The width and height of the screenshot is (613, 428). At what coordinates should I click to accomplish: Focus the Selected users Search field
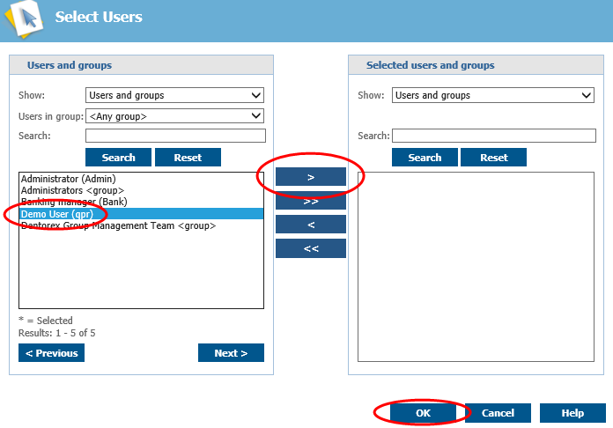[x=492, y=136]
